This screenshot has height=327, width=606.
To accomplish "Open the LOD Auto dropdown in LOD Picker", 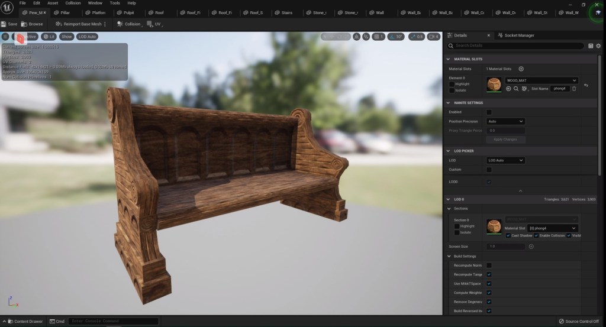I will point(505,160).
